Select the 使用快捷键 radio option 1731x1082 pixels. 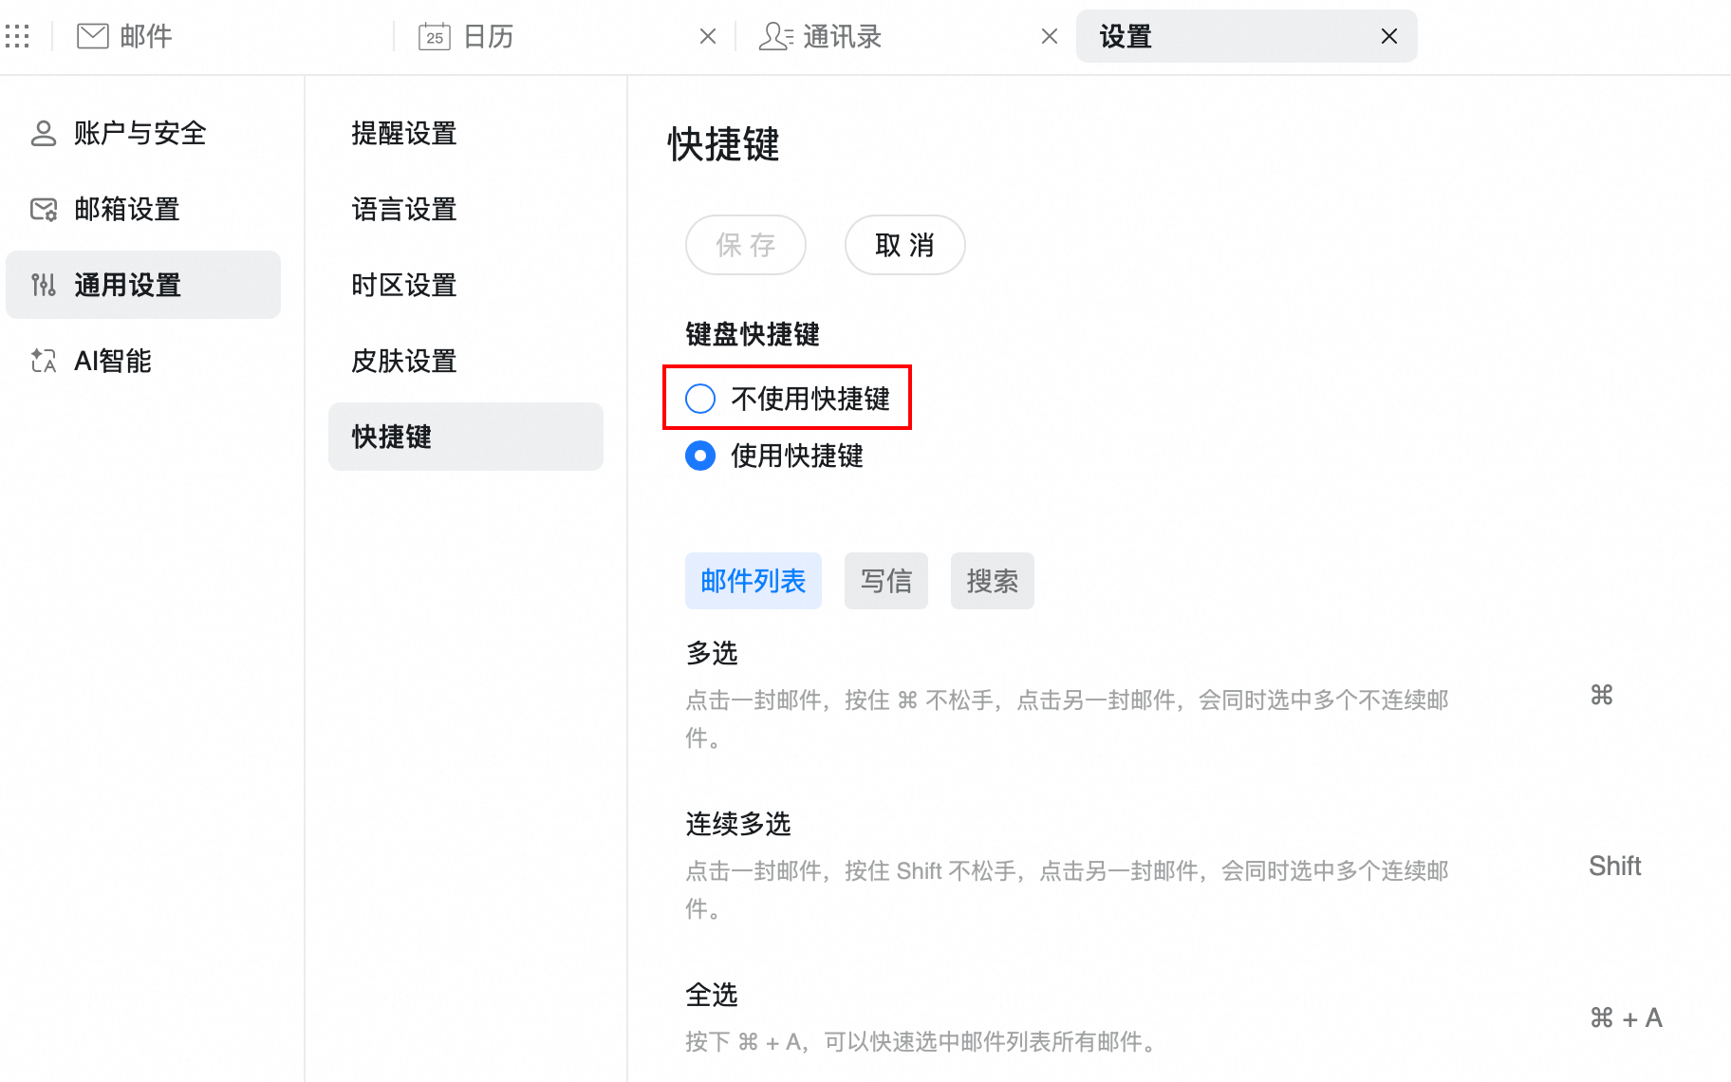pyautogui.click(x=700, y=456)
